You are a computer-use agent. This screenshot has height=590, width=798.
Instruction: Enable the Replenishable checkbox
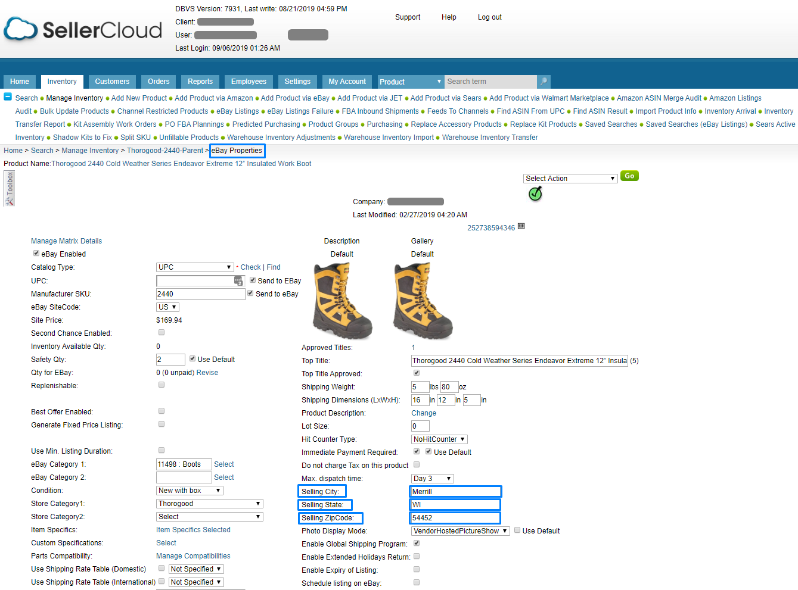pos(162,385)
